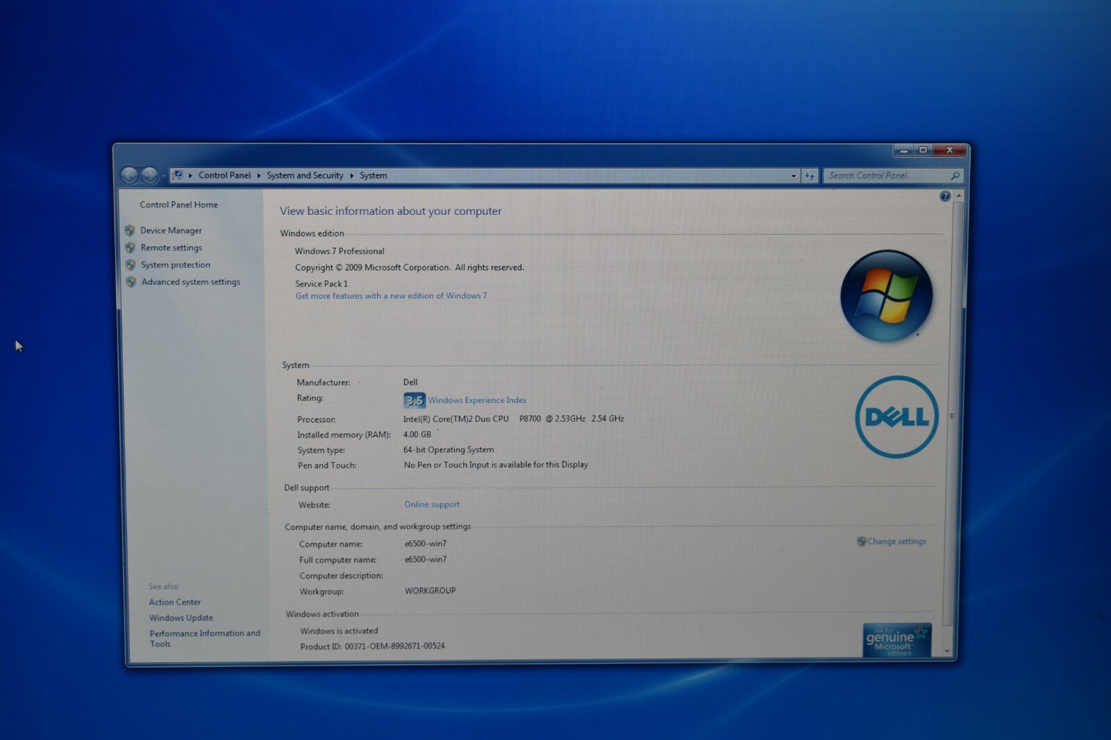This screenshot has height=740, width=1111.
Task: Click the Refresh button next to address bar
Action: coord(810,176)
